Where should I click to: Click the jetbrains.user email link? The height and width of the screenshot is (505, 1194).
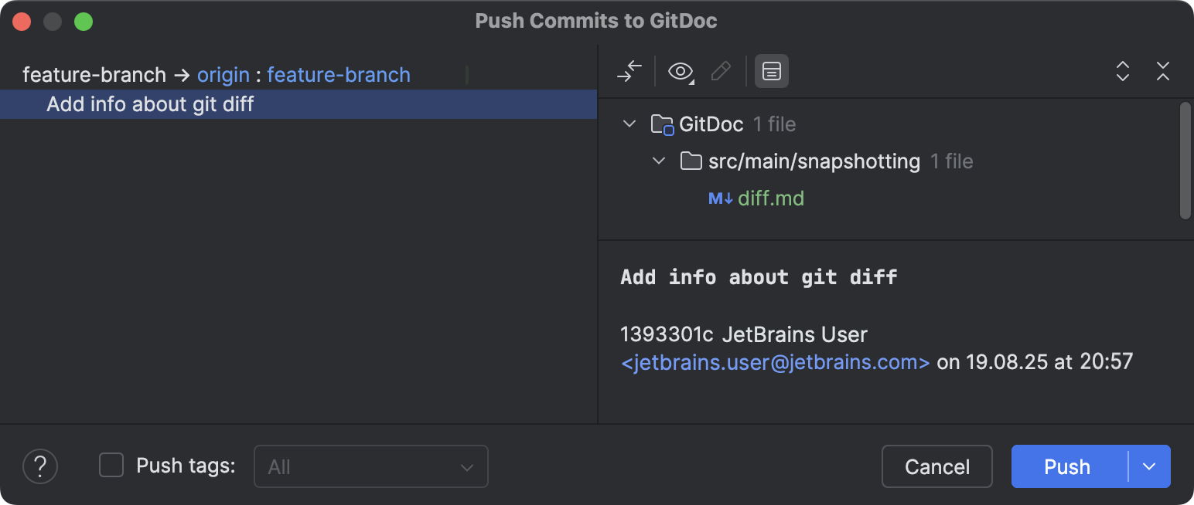click(776, 361)
